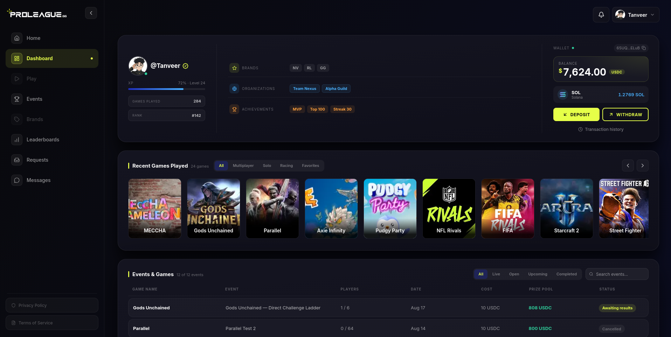The height and width of the screenshot is (337, 671).
Task: Open the Terms of Service link
Action: click(52, 323)
